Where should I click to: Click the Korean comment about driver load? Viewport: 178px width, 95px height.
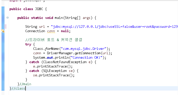point(54,40)
